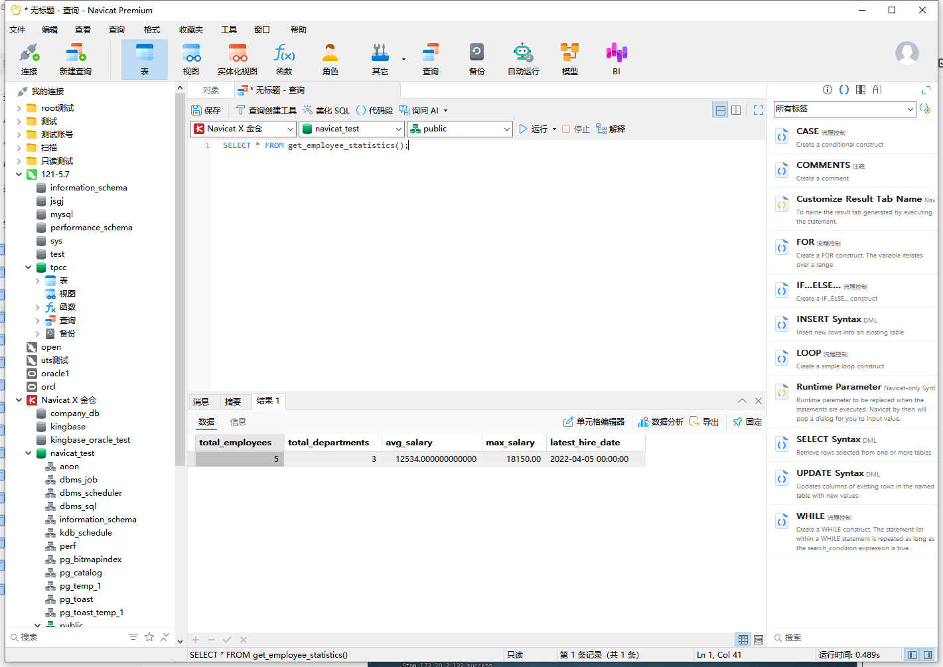Open the 所有标签 tag filter dropdown
Image resolution: width=943 pixels, height=667 pixels.
coord(845,109)
